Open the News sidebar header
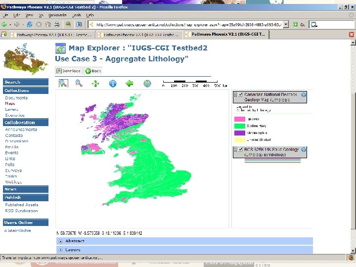356x267 pixels. coord(26,189)
